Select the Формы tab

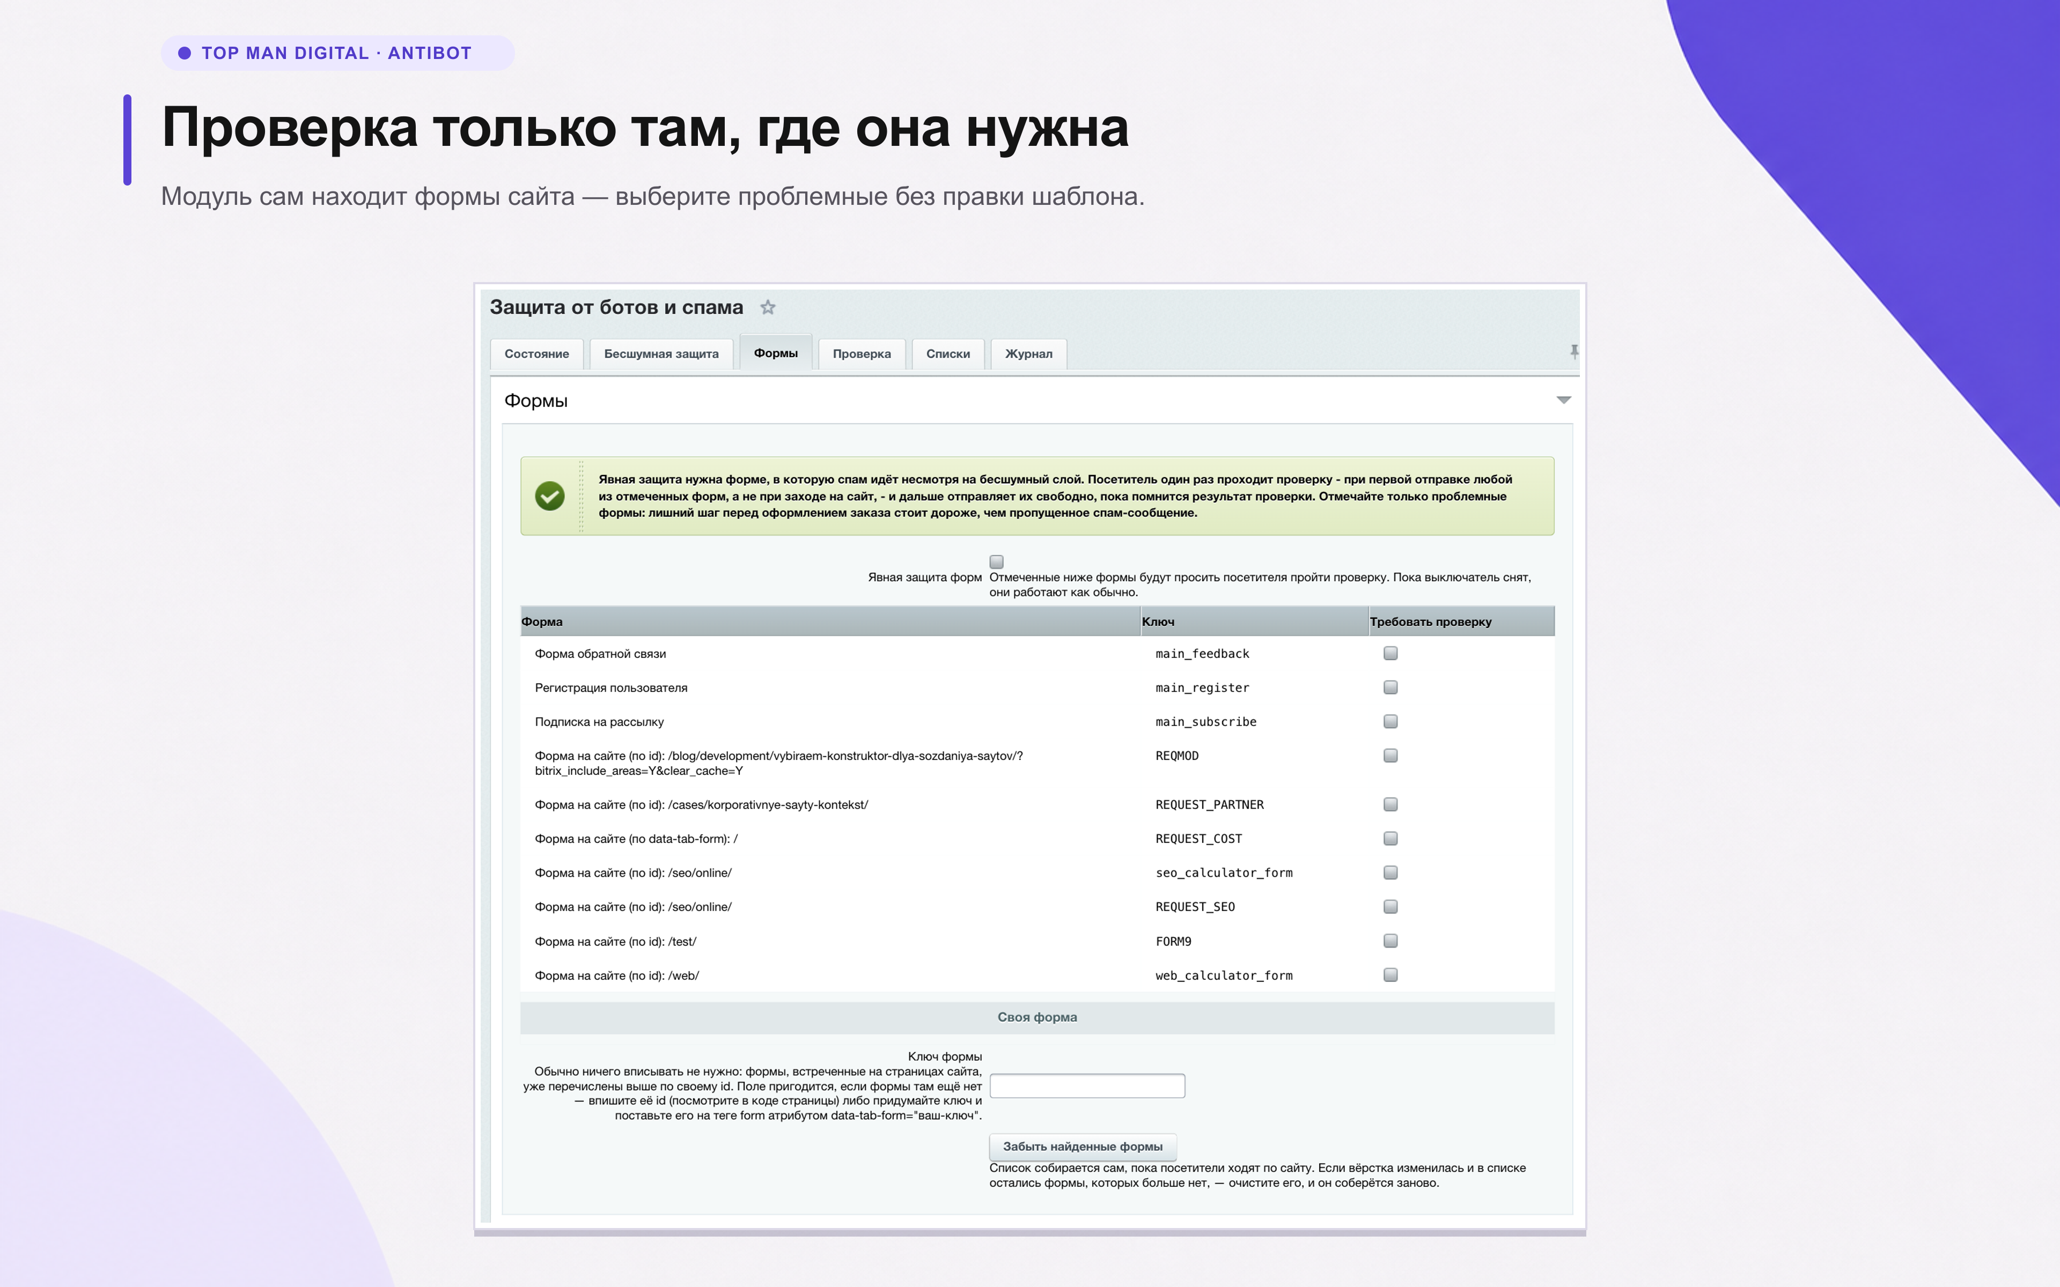coord(776,352)
